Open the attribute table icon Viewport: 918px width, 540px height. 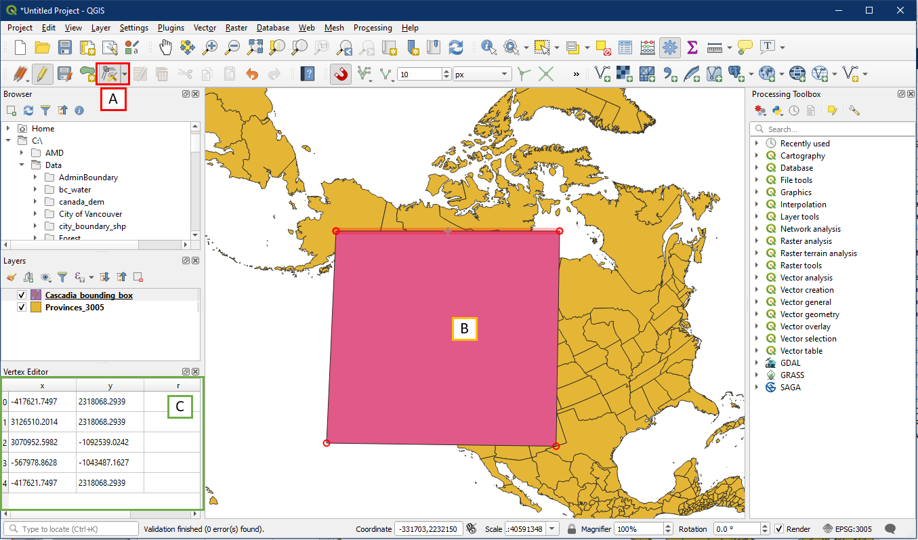[x=625, y=47]
